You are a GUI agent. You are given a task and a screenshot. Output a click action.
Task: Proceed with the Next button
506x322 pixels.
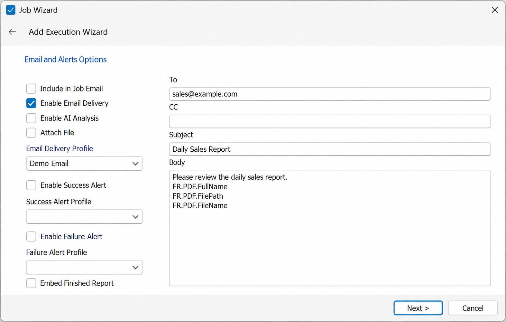pyautogui.click(x=418, y=308)
